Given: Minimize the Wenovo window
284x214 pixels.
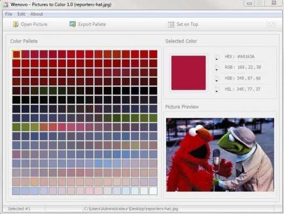Looking at the screenshot, I should 249,3.
